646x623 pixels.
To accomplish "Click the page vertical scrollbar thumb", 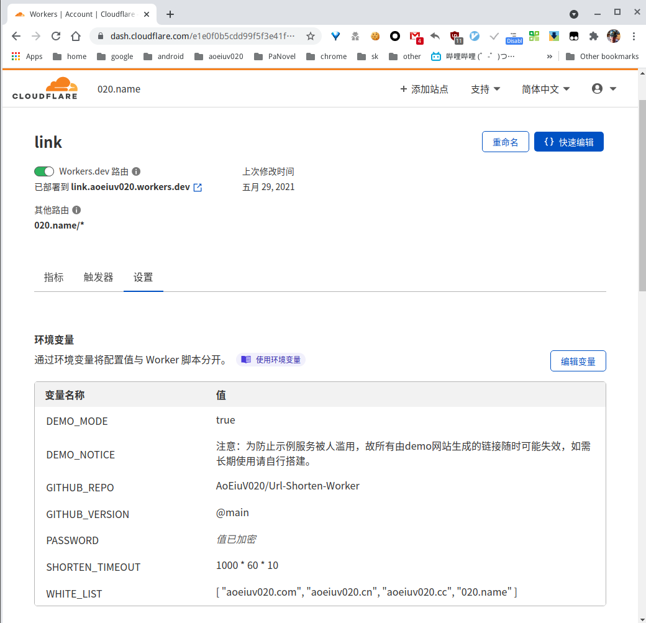I will [x=642, y=195].
